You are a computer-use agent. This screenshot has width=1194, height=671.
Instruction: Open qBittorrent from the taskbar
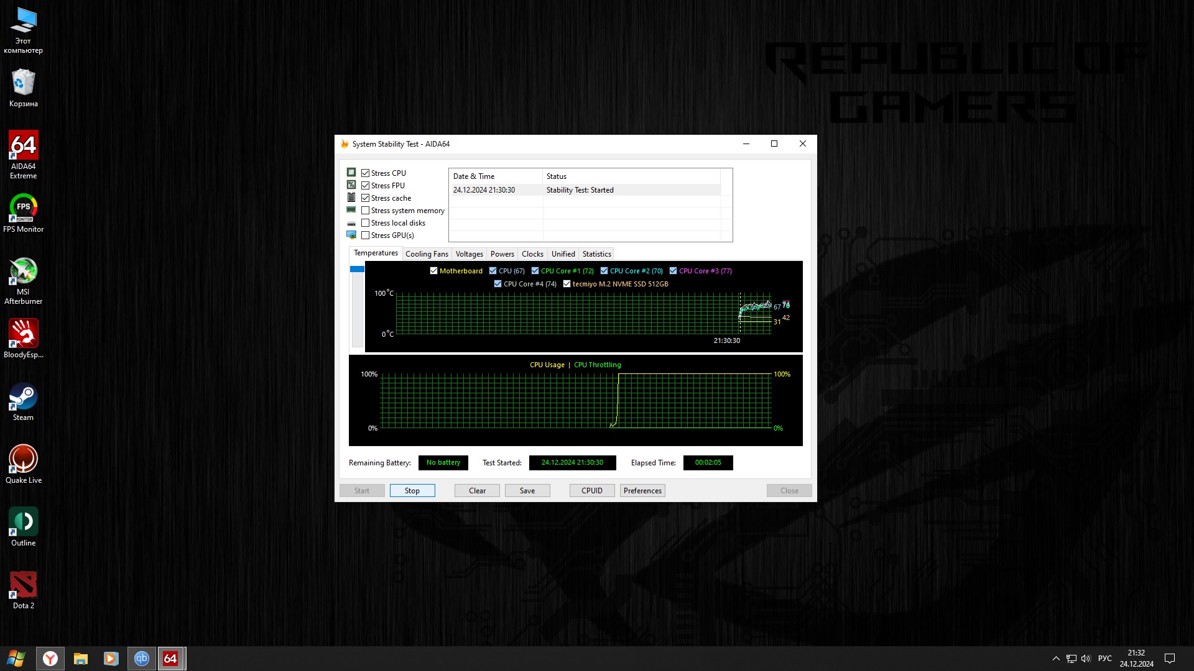142,659
